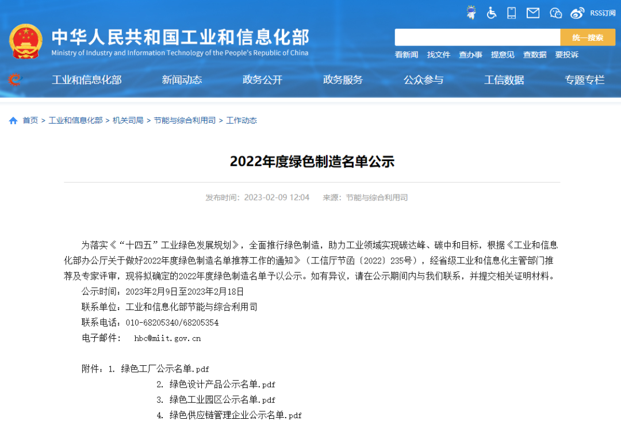The width and height of the screenshot is (621, 432).
Task: Open the mobile phone version icon
Action: tap(511, 12)
